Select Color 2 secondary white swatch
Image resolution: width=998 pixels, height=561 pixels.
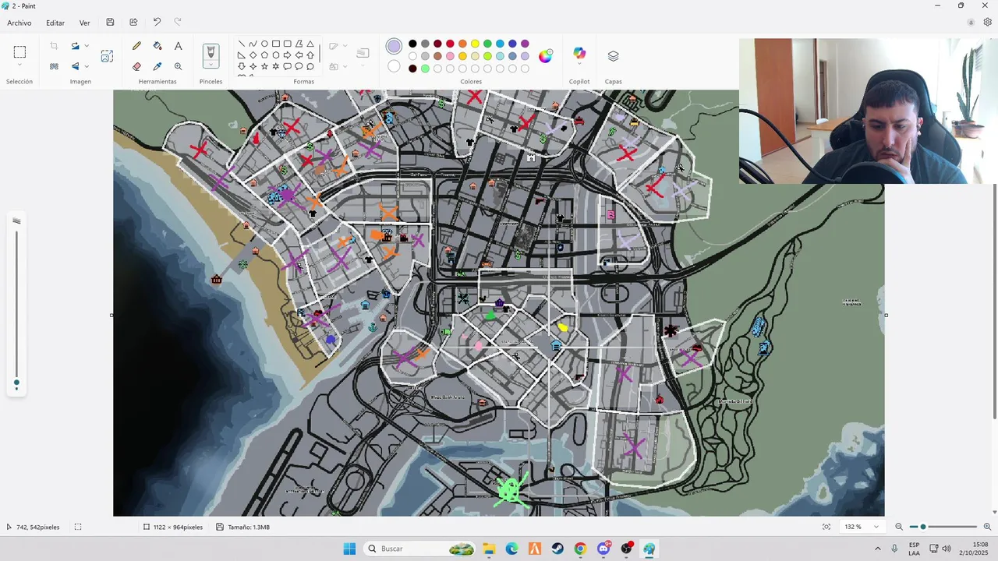[x=395, y=66]
